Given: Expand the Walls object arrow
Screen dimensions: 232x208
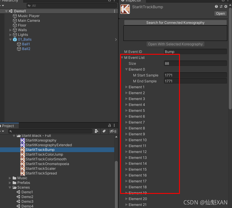Looking at the screenshot, I should click(x=10, y=30).
